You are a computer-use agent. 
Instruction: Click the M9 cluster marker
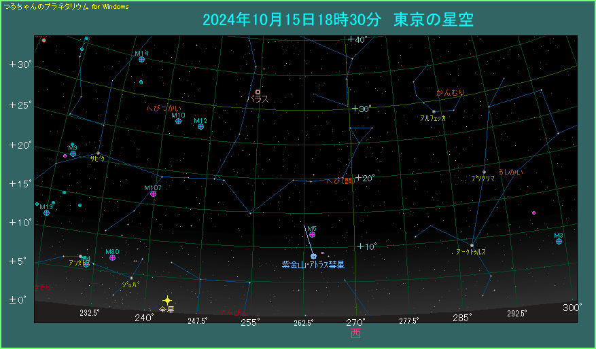point(73,153)
